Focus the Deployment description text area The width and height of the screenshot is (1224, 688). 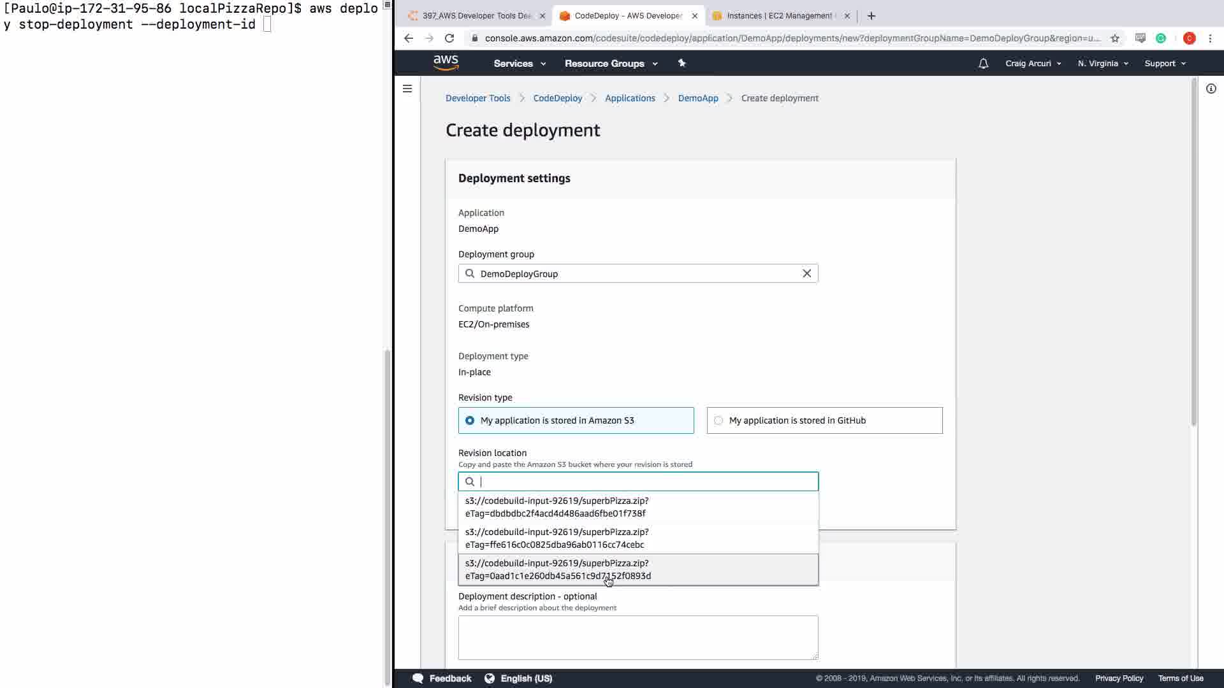pyautogui.click(x=637, y=637)
